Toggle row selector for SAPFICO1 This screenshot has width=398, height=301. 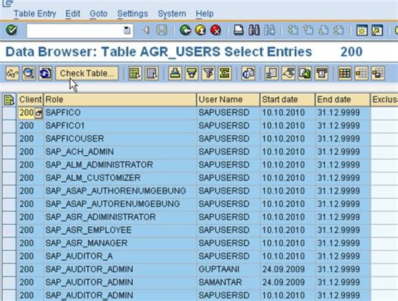click(x=9, y=126)
